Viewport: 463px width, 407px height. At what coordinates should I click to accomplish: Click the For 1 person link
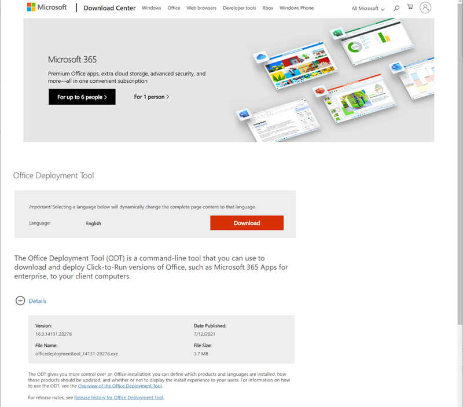click(152, 97)
